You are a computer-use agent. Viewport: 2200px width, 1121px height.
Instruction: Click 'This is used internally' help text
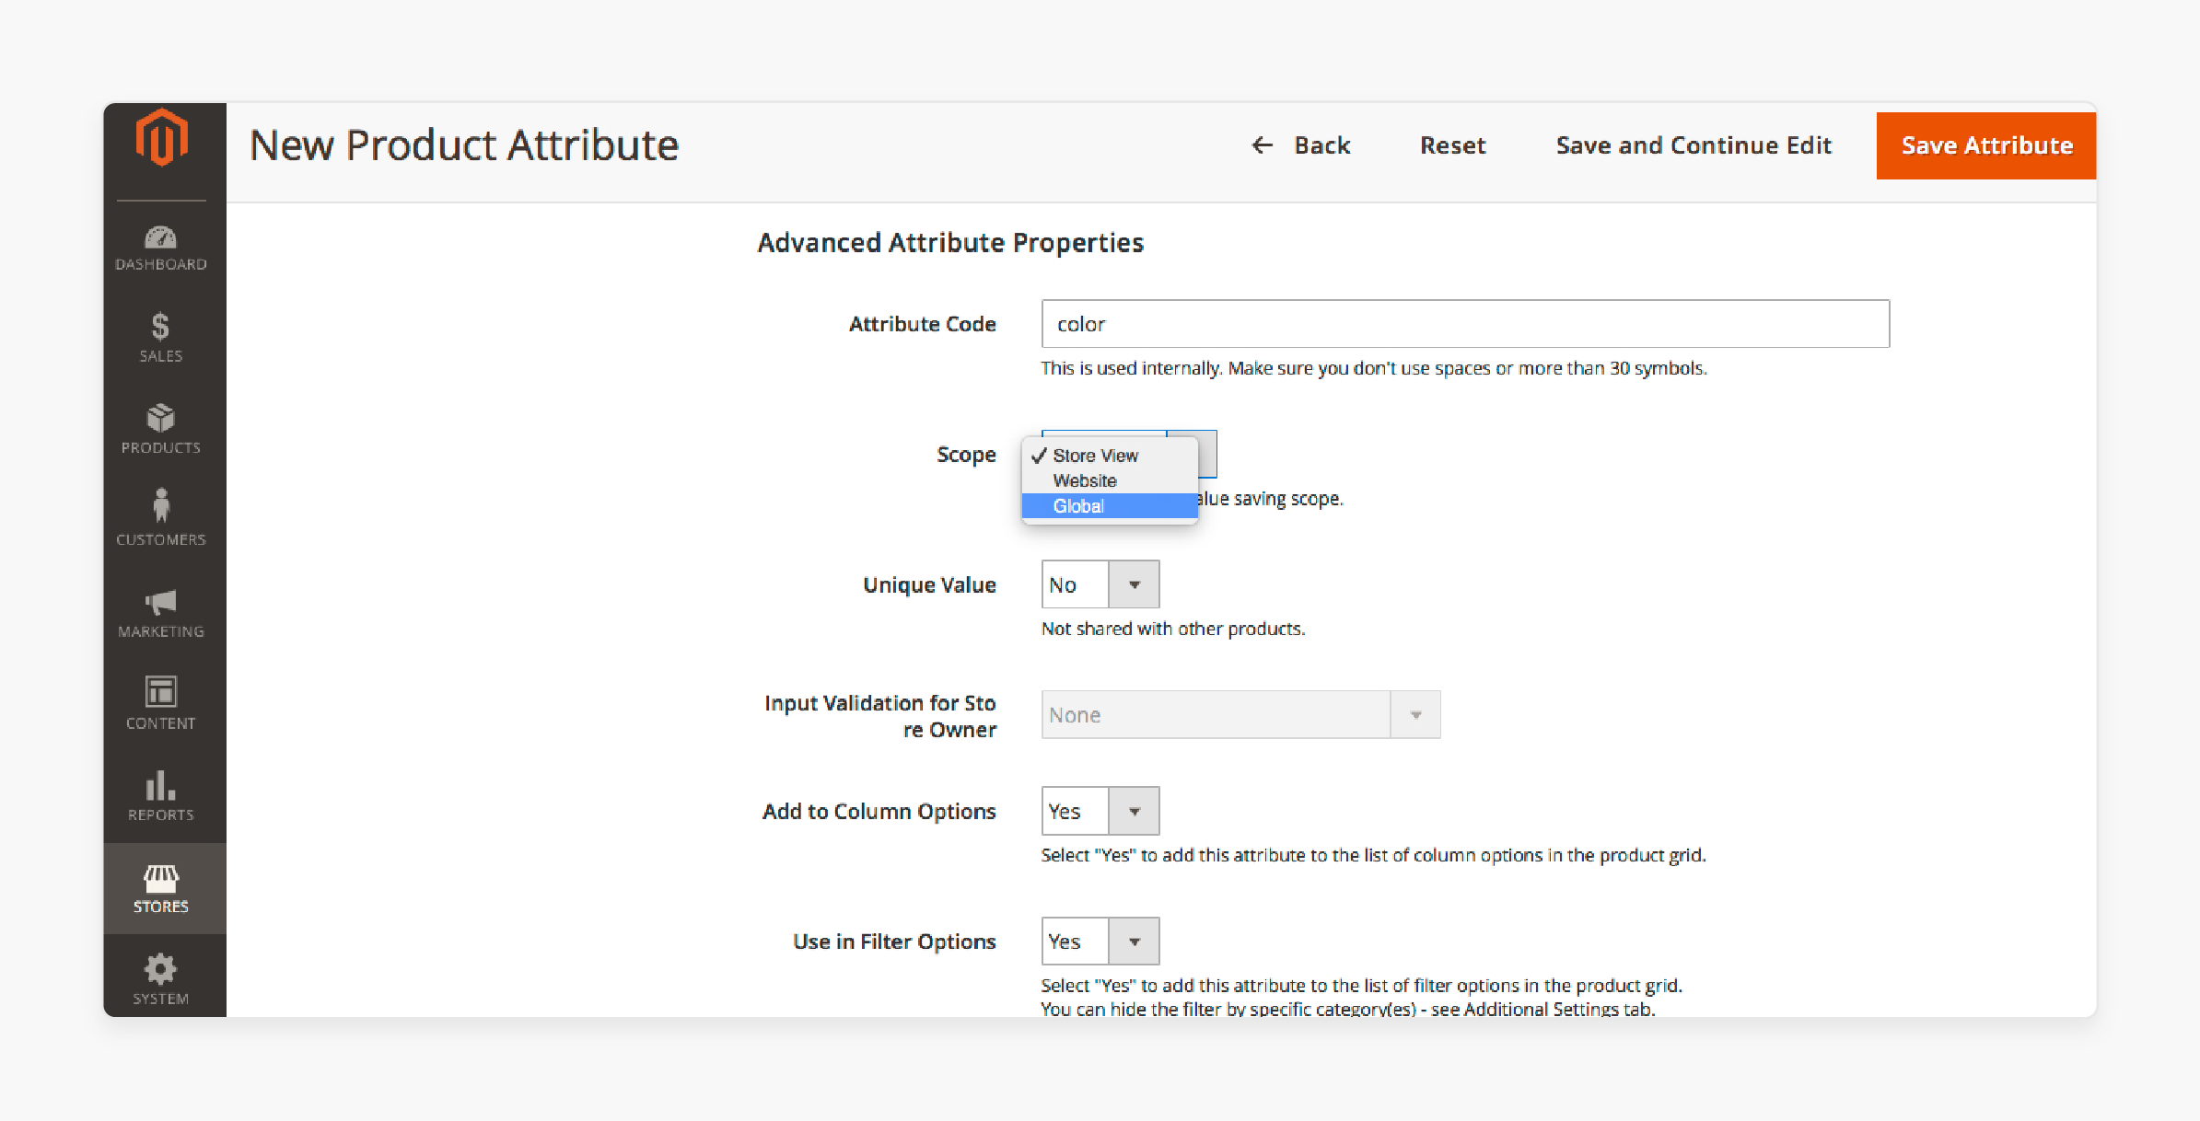pos(1374,368)
